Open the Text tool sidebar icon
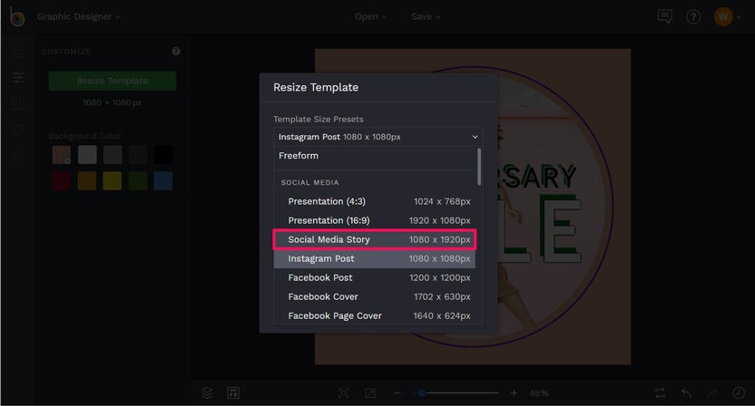This screenshot has width=755, height=406. [x=18, y=156]
